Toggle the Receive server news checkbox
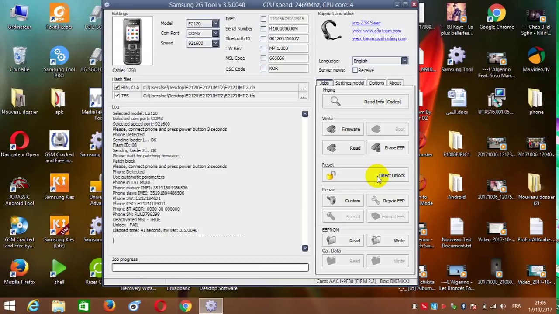Screen dimensions: 559x314 coord(355,70)
